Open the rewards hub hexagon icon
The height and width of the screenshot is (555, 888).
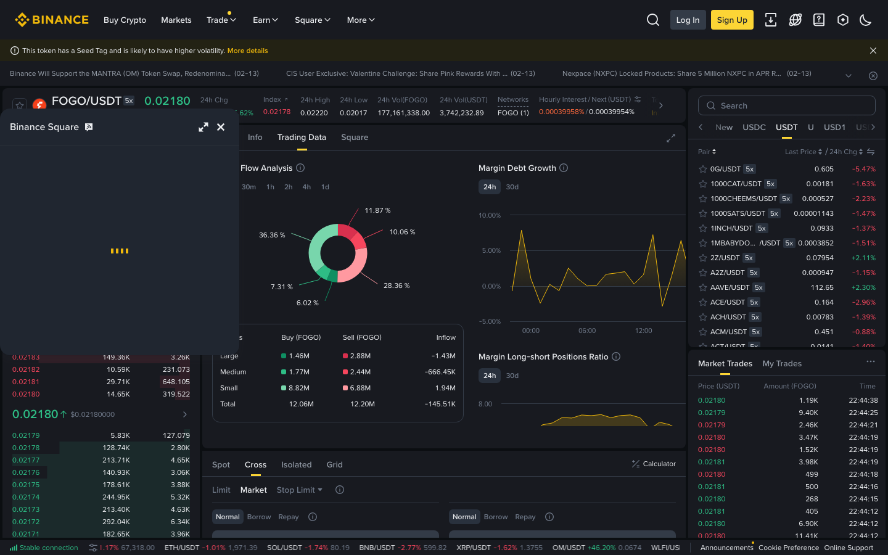click(x=843, y=20)
